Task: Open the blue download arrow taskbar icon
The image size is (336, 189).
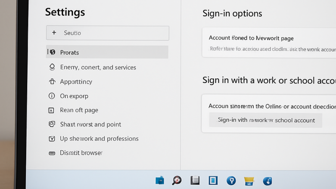Action: tap(268, 181)
